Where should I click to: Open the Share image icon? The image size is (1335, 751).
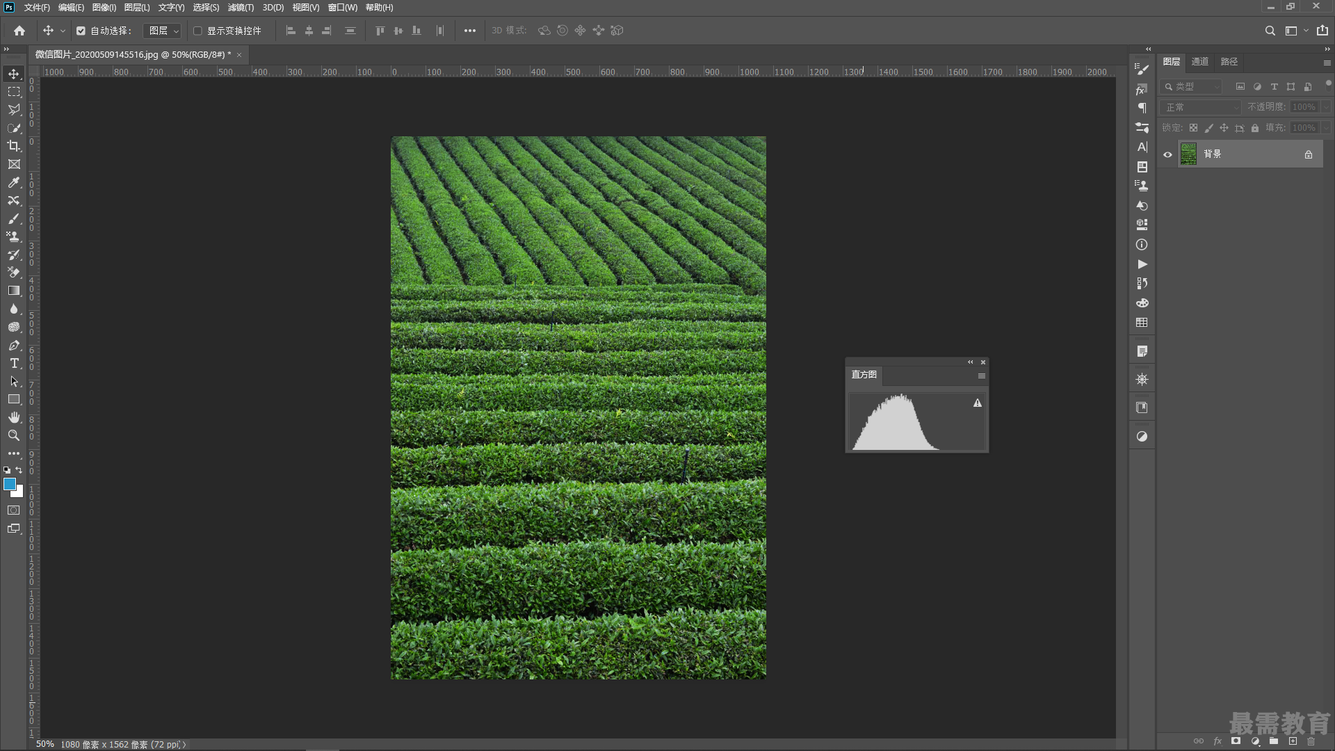tap(1322, 31)
